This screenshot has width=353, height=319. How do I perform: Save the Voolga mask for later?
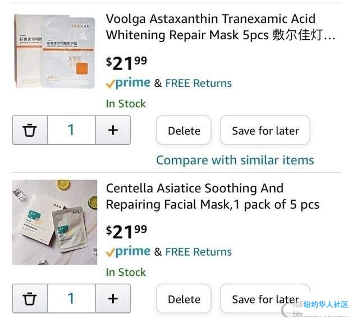point(265,130)
